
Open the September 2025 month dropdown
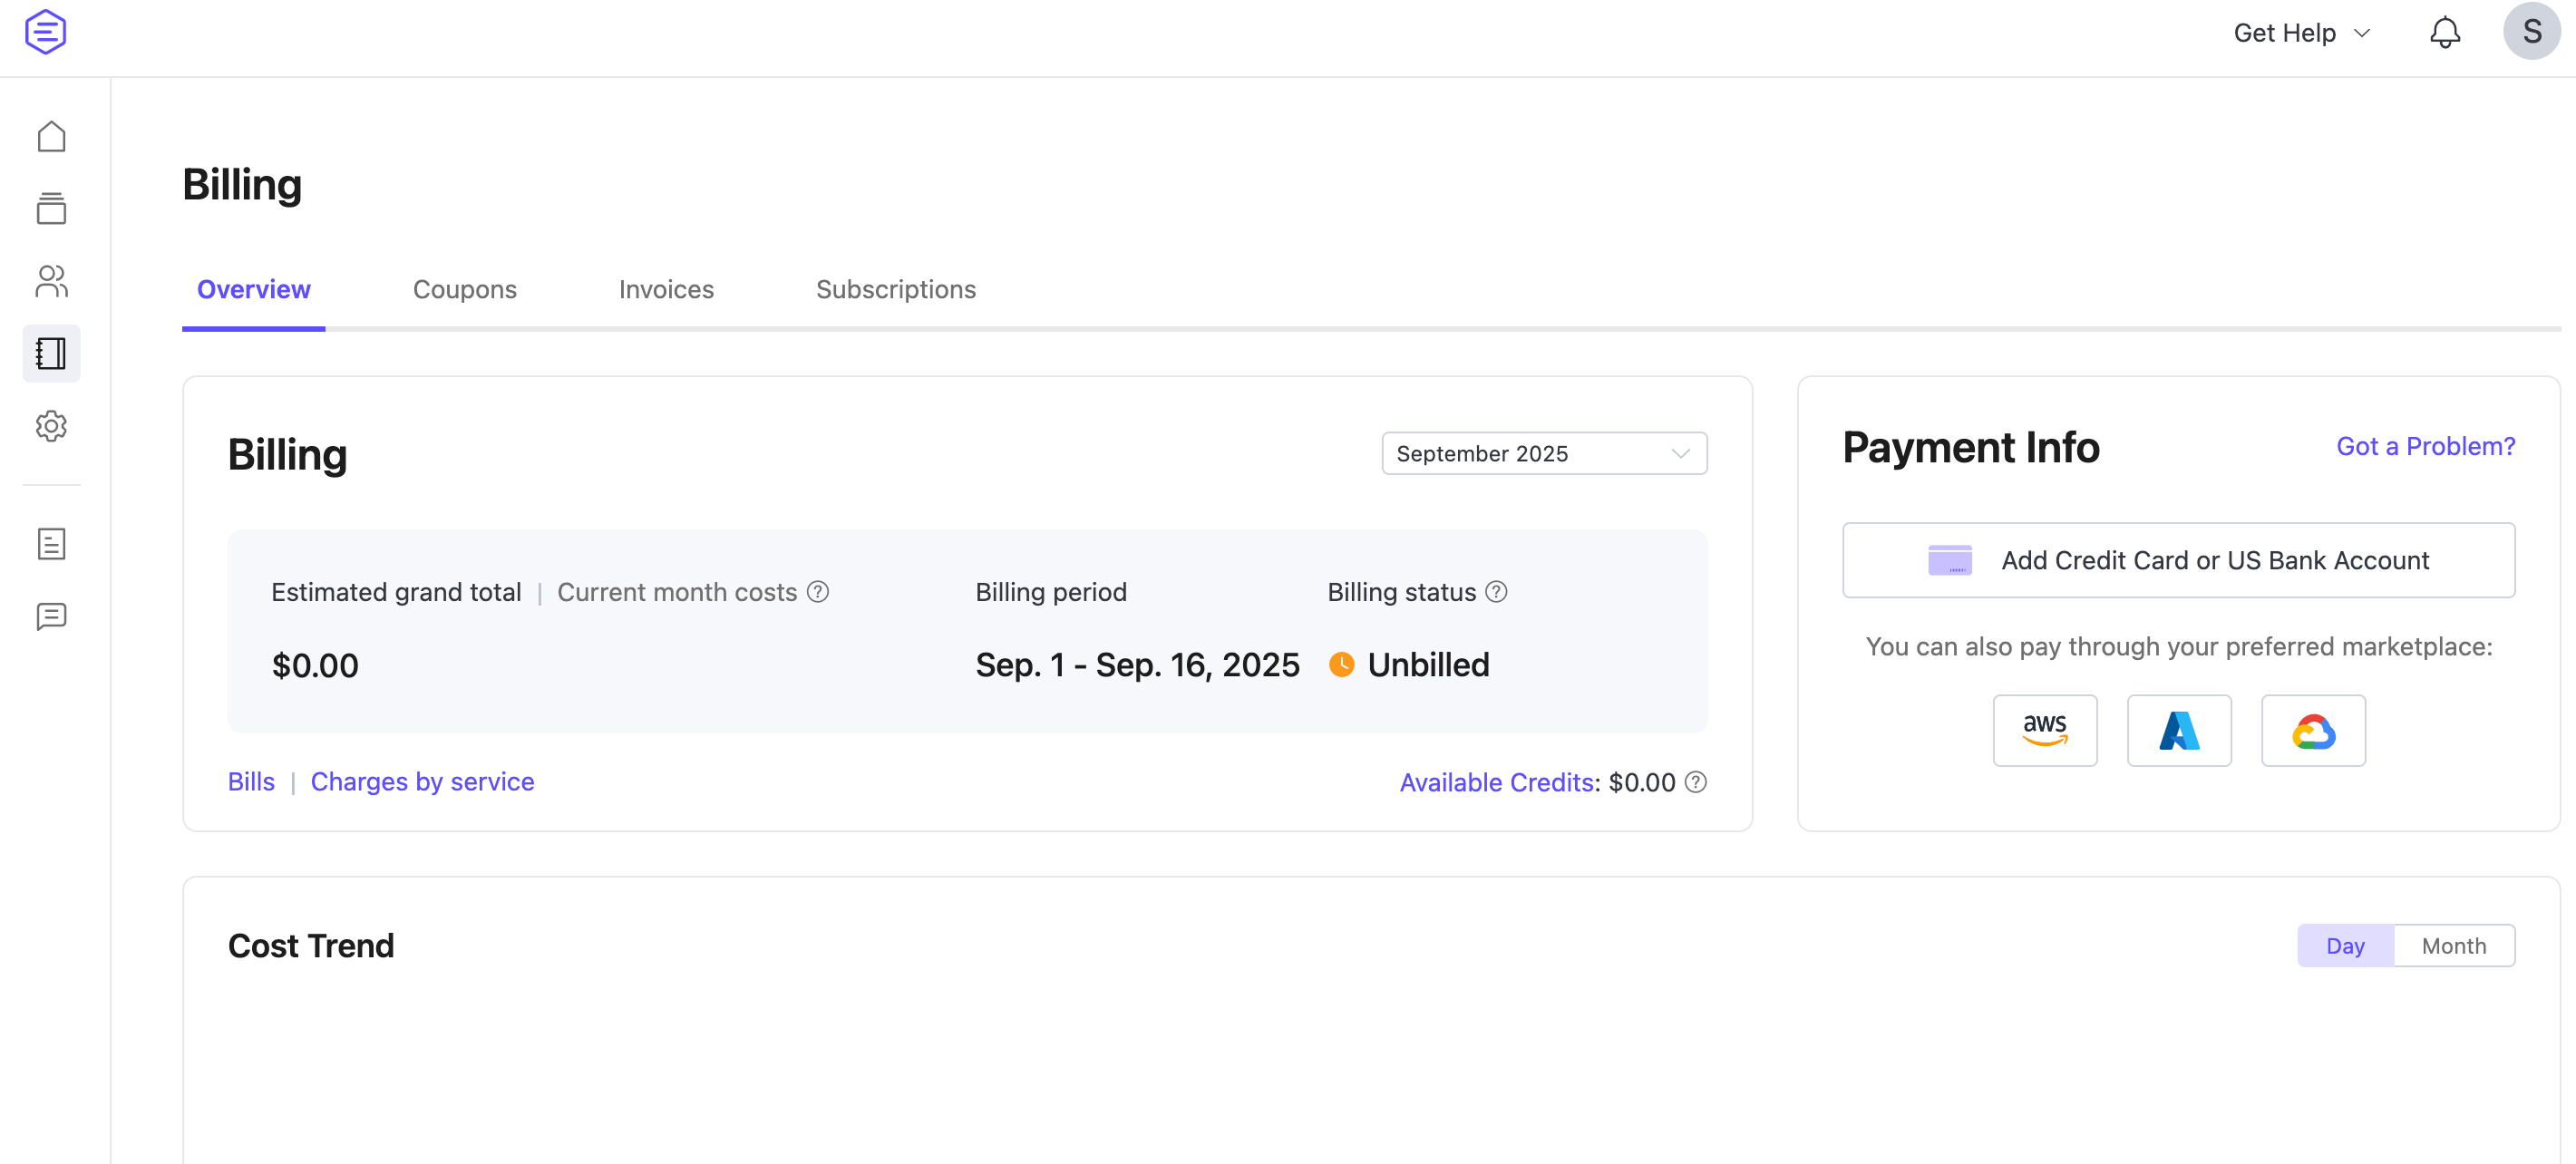point(1543,453)
